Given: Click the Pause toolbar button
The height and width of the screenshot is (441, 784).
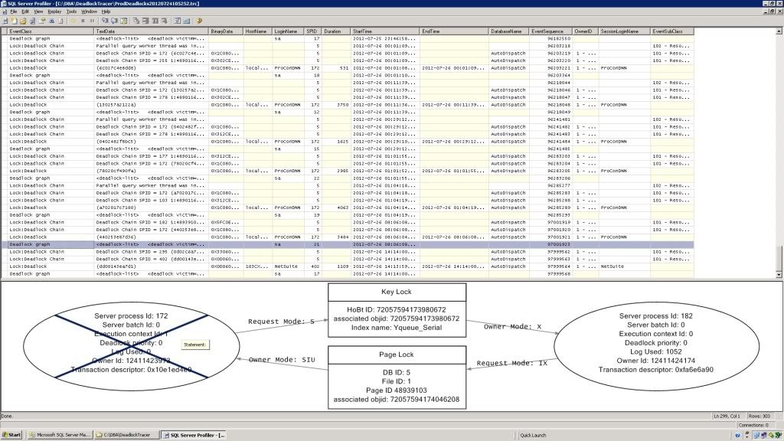Looking at the screenshot, I should tap(92, 21).
